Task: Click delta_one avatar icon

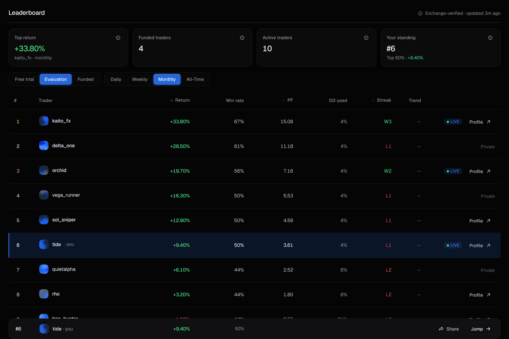Action: pyautogui.click(x=44, y=145)
